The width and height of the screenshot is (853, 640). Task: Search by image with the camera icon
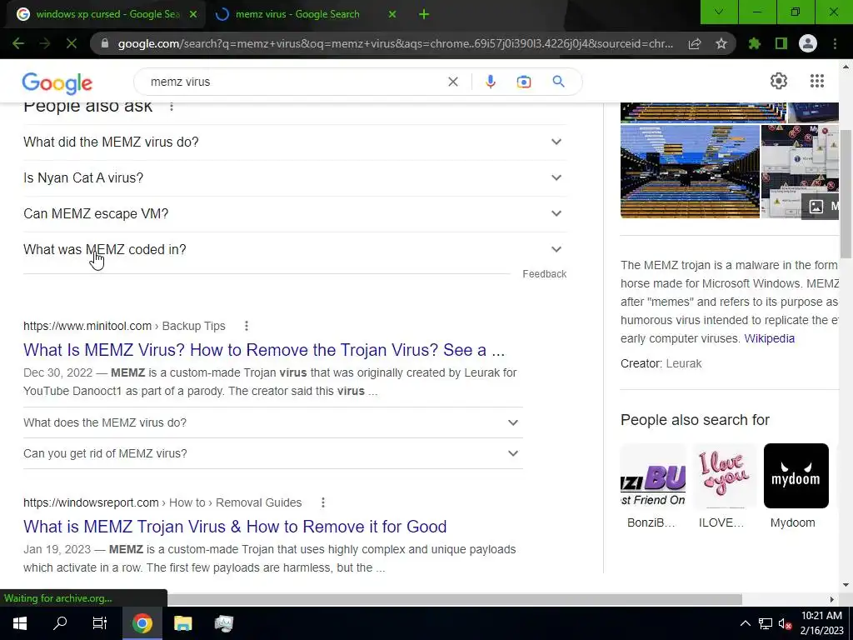pos(524,82)
